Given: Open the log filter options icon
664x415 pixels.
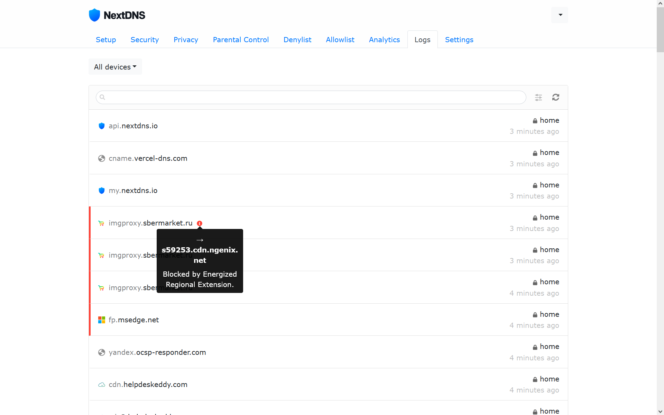Looking at the screenshot, I should coord(538,98).
